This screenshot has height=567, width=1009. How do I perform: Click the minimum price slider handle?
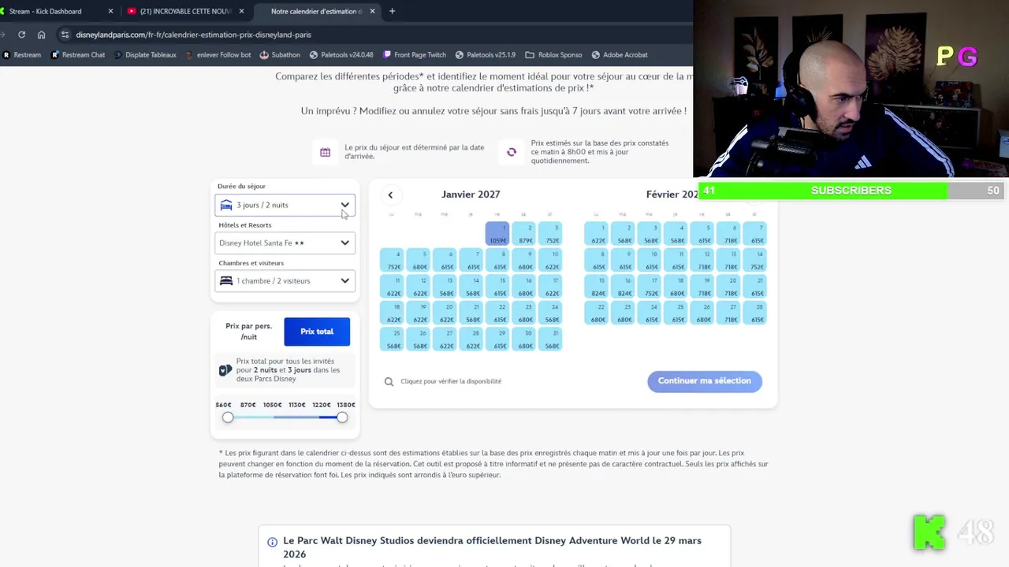pyautogui.click(x=228, y=417)
